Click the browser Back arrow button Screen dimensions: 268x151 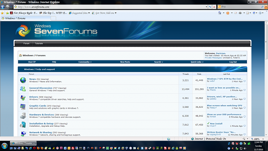(x=3, y=7)
